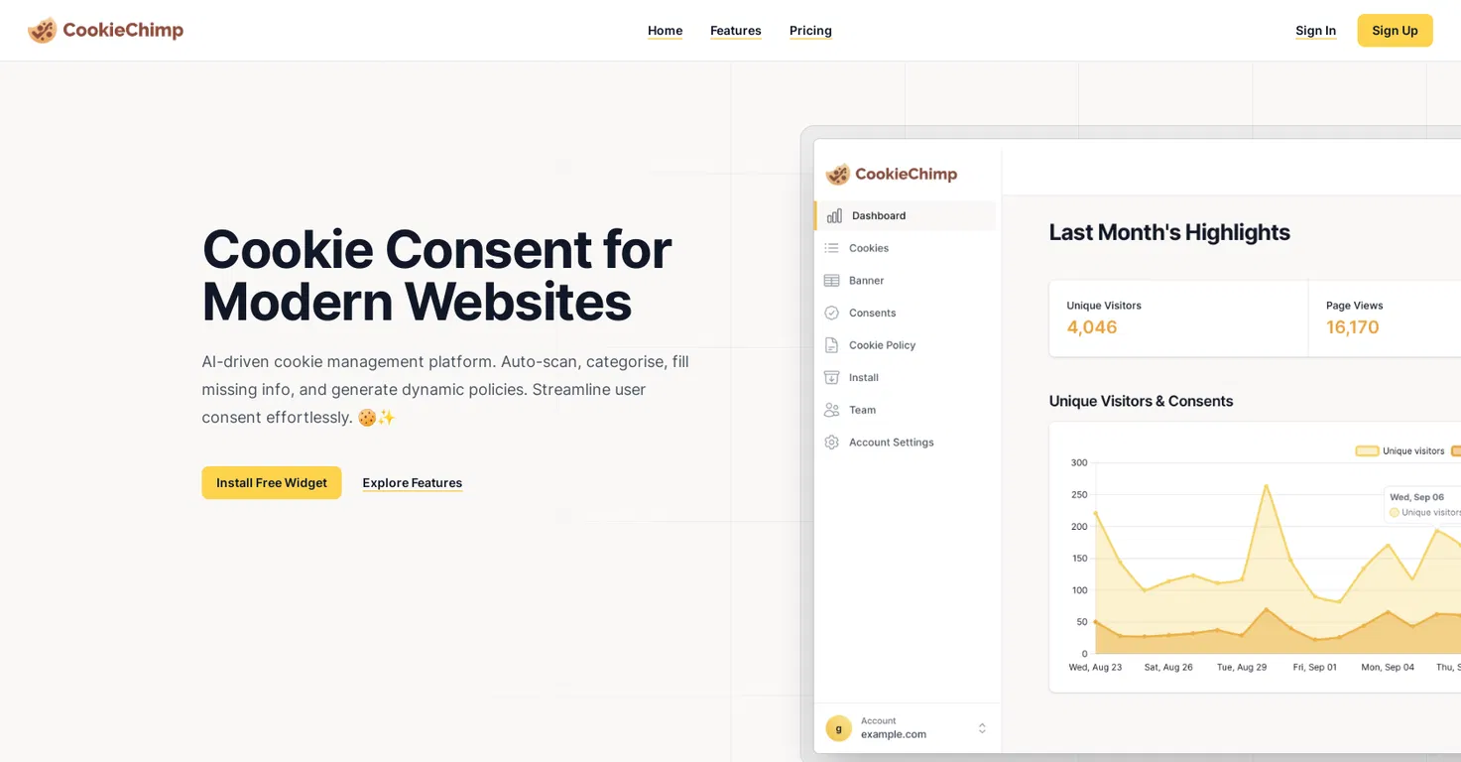Screen dimensions: 1461x762
Task: Click the Install box icon
Action: pyautogui.click(x=831, y=377)
